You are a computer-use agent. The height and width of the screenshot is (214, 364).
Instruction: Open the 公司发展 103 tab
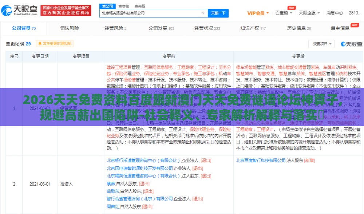[x=161, y=28]
